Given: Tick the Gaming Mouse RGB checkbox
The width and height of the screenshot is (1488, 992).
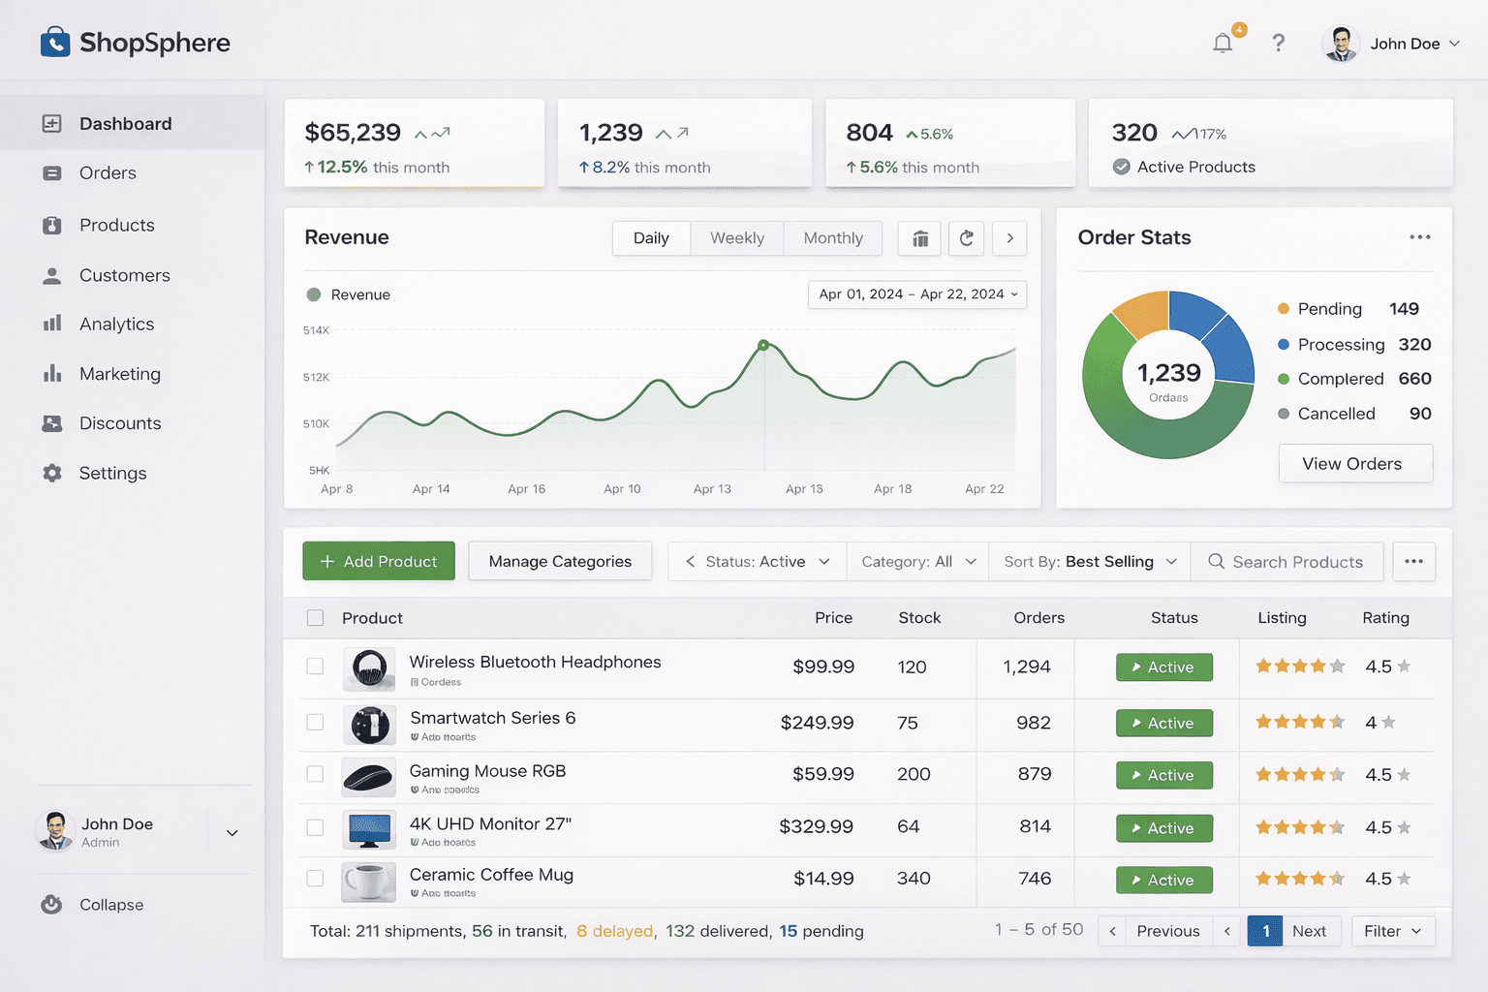Looking at the screenshot, I should tap(315, 774).
